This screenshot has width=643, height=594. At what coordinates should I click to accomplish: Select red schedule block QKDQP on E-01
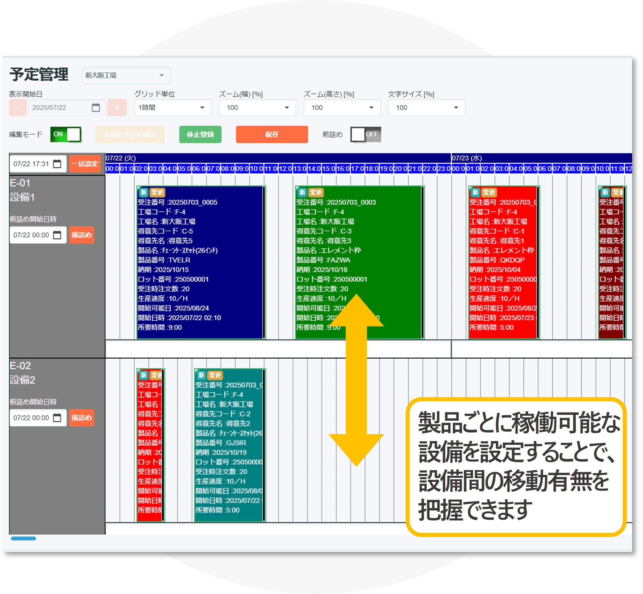[504, 262]
